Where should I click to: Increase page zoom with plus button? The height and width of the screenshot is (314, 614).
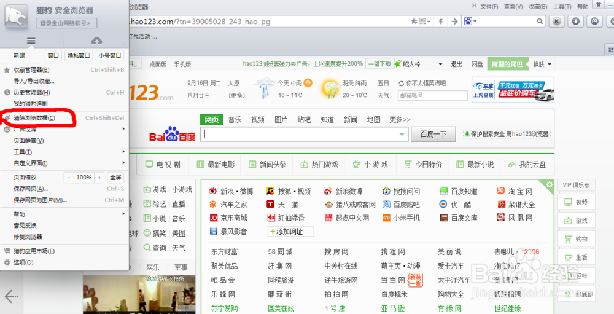(99, 178)
